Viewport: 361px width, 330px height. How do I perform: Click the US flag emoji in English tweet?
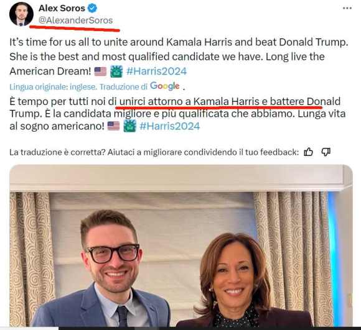(100, 71)
